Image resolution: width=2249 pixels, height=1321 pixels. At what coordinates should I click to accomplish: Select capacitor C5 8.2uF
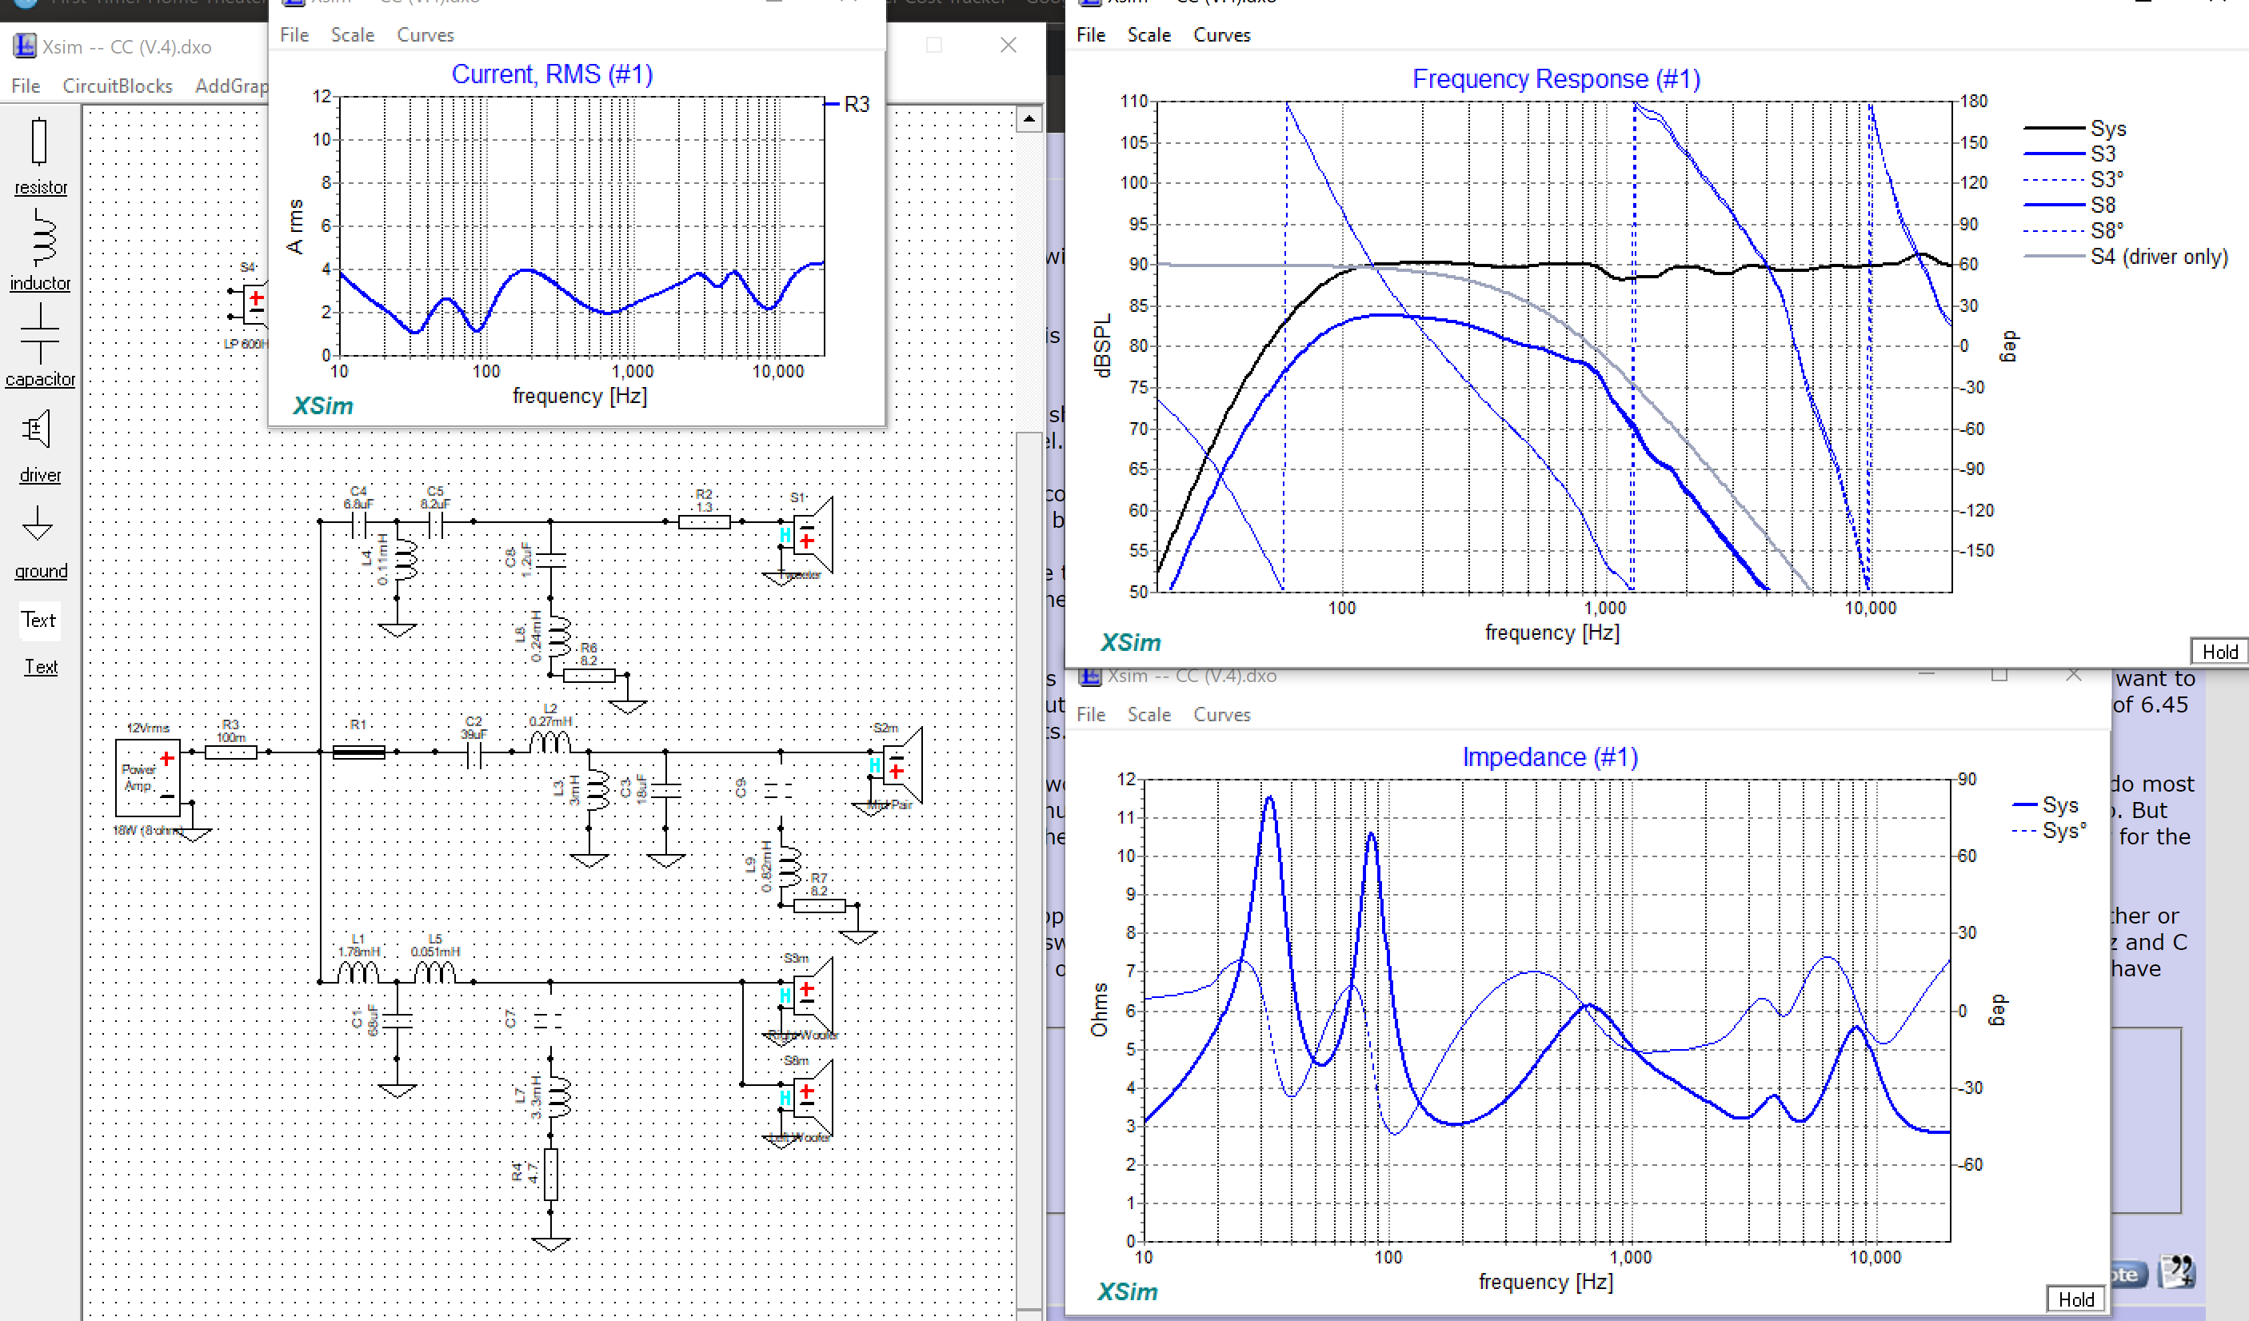436,525
